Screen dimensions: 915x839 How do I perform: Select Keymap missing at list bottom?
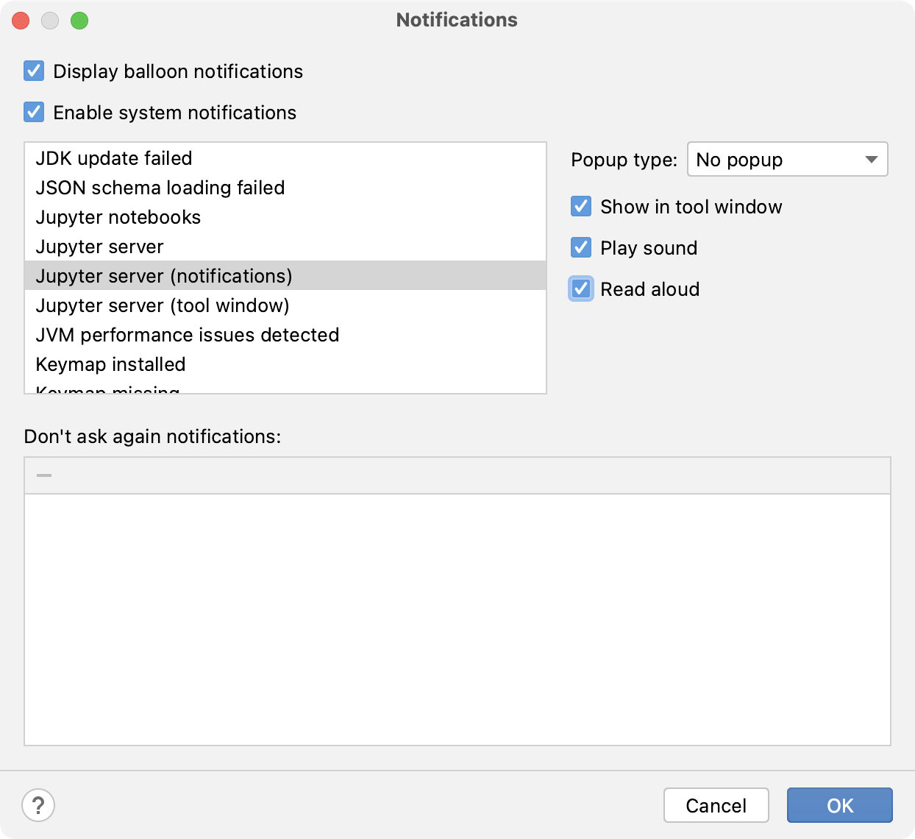click(107, 389)
